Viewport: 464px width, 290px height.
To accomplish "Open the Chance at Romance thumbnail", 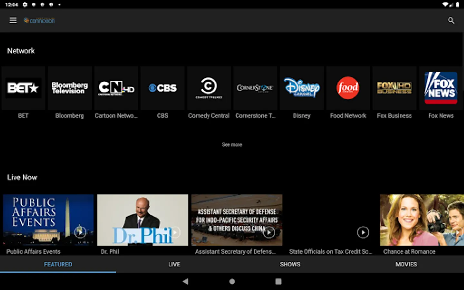I will (x=422, y=220).
